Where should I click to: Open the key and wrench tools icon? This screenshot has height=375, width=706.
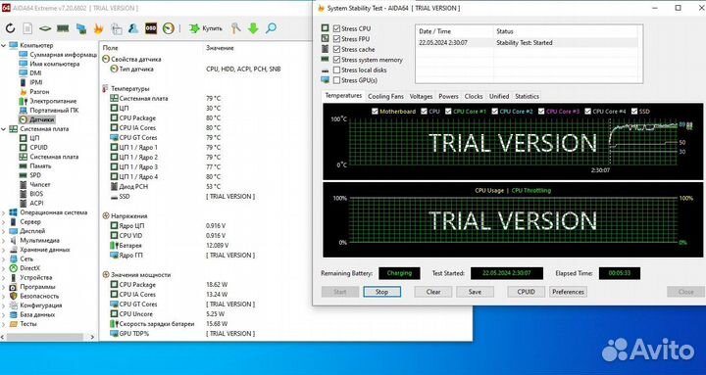pyautogui.click(x=236, y=28)
